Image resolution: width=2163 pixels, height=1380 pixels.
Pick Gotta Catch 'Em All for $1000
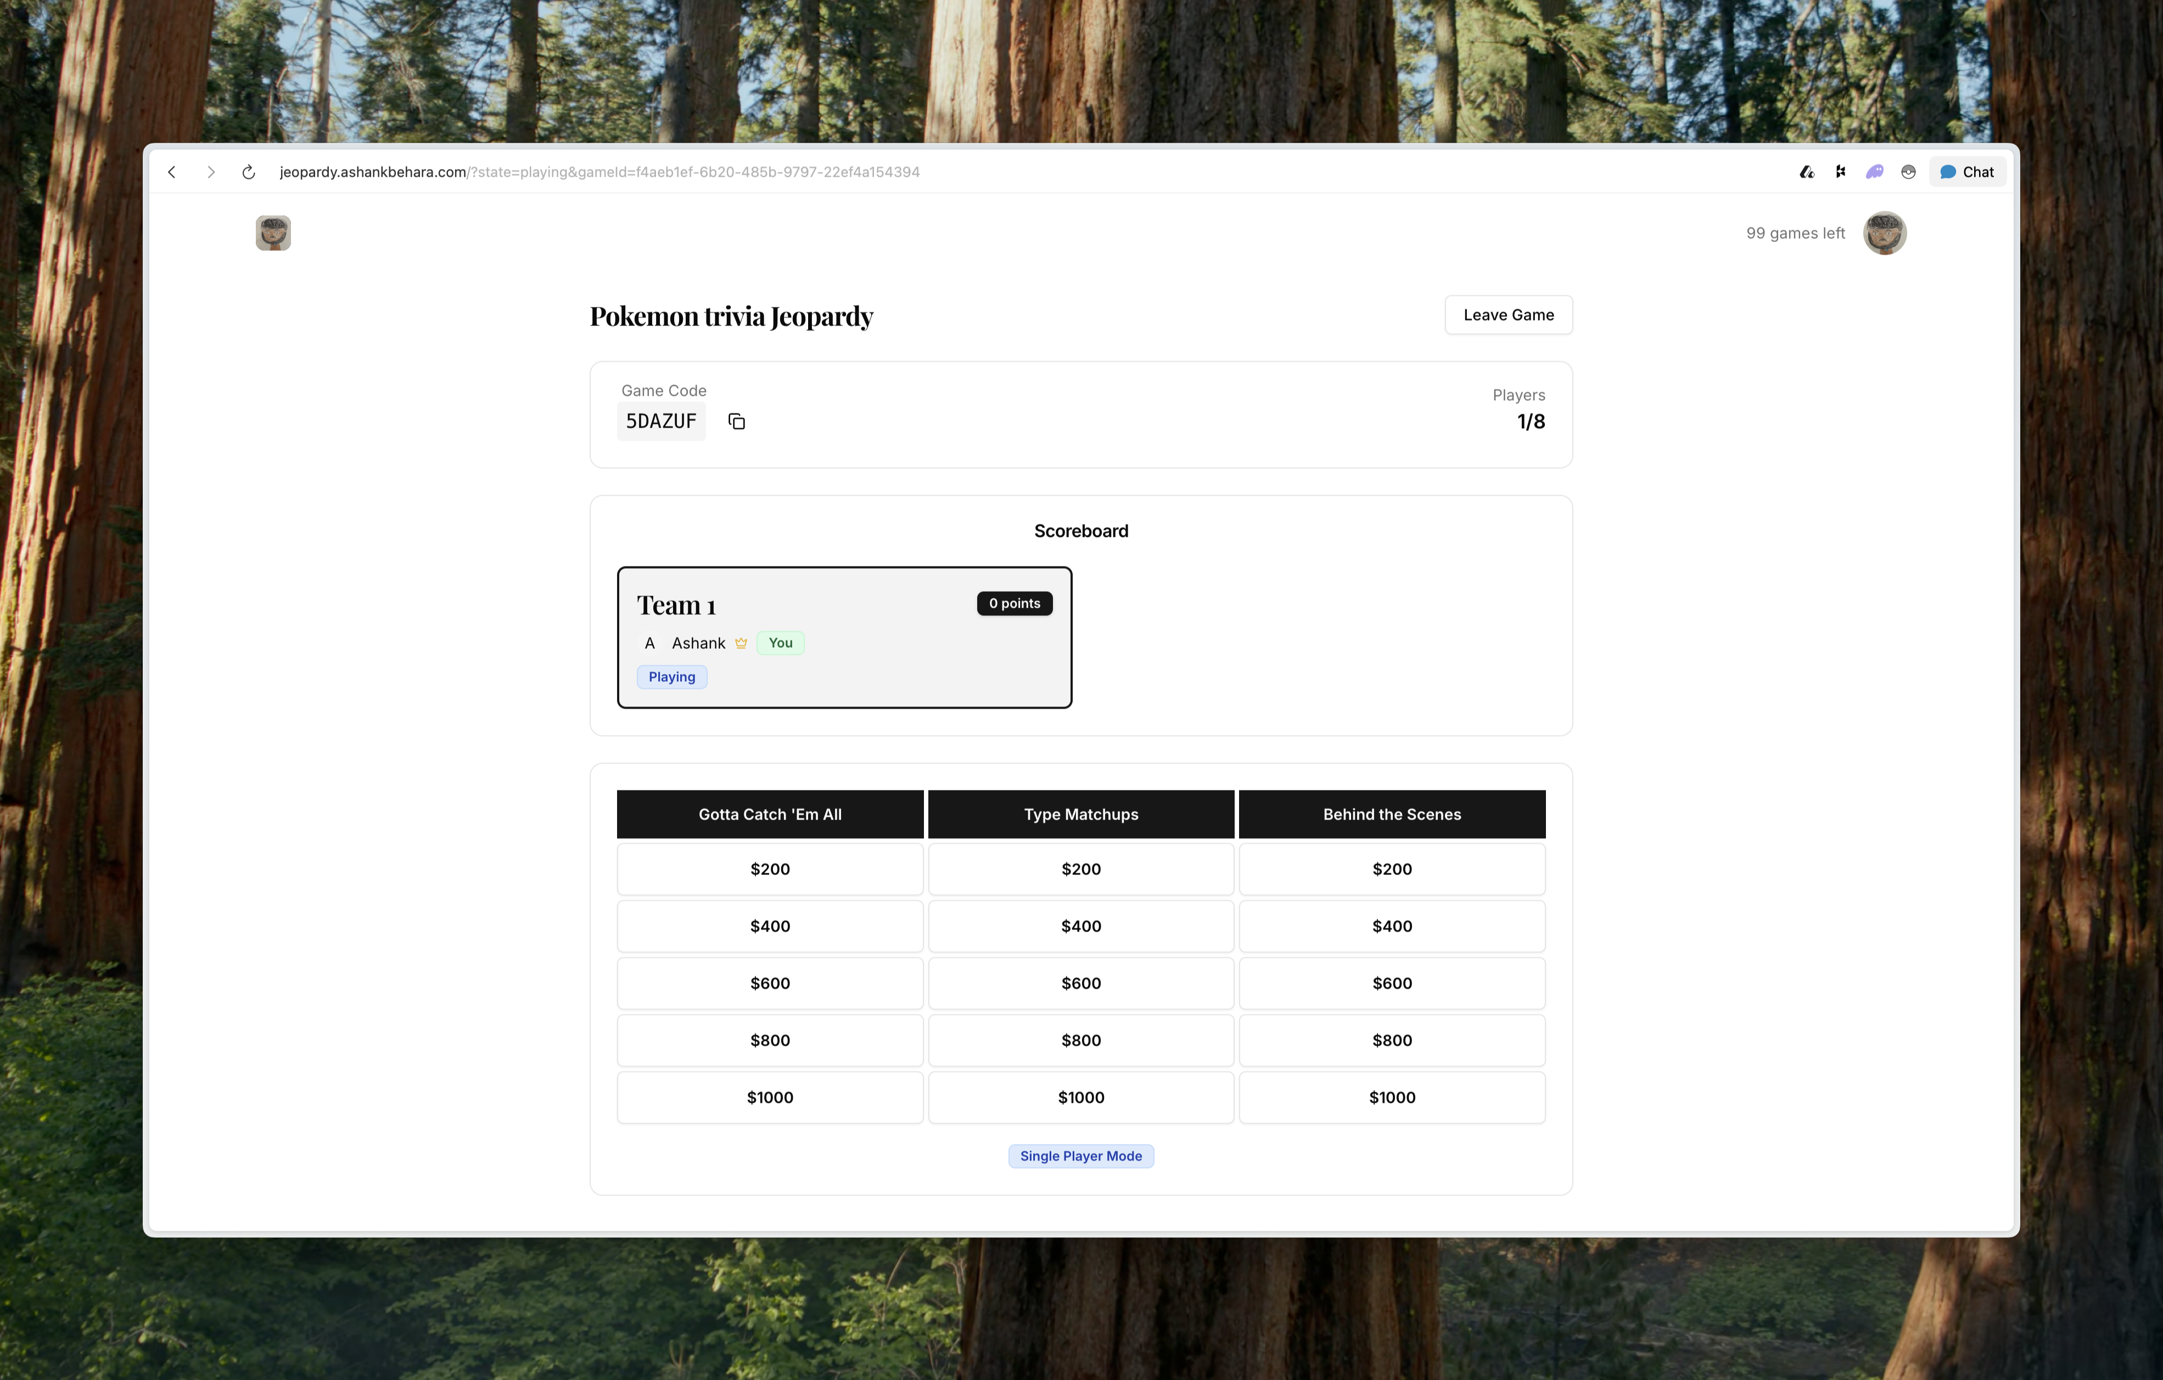click(x=770, y=1097)
